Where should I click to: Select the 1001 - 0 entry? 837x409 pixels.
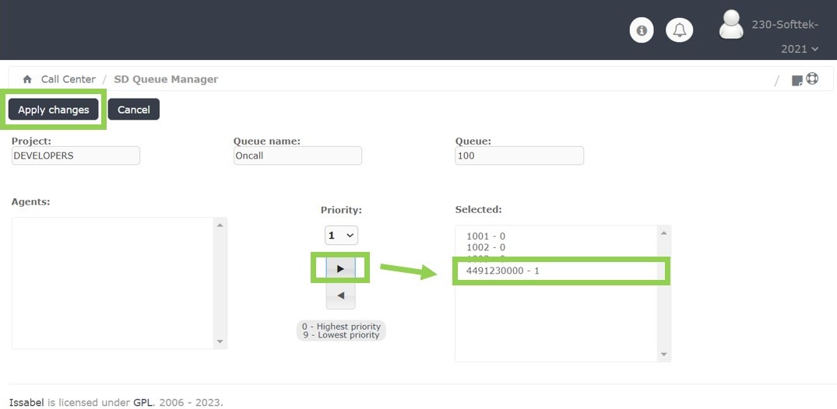coord(486,236)
